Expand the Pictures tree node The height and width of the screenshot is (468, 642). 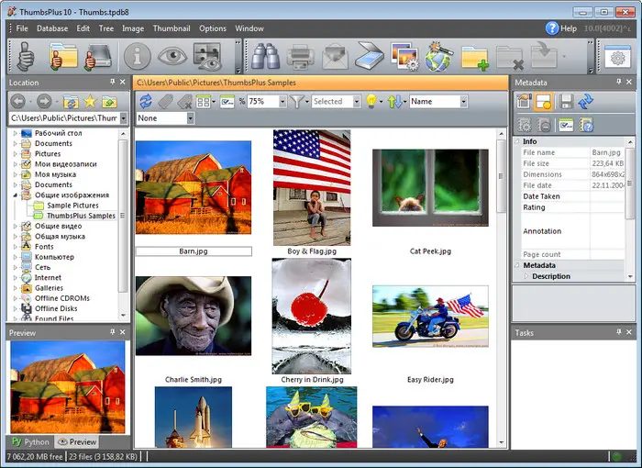(x=16, y=153)
